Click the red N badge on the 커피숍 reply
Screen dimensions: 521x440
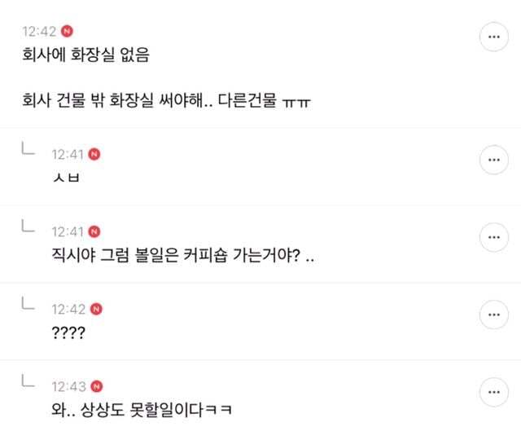(94, 231)
